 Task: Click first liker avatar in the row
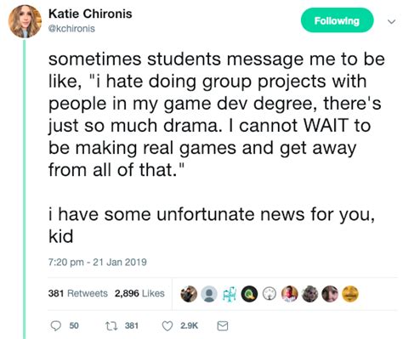[189, 294]
